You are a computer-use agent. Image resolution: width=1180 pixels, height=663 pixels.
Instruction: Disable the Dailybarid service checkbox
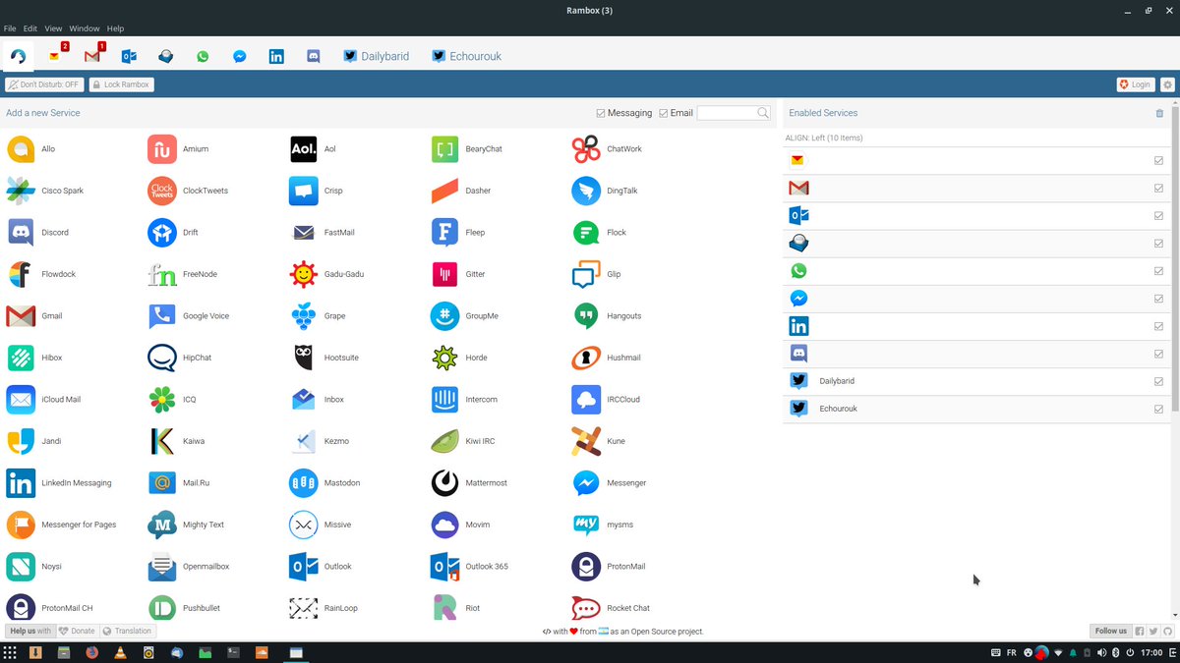1159,381
